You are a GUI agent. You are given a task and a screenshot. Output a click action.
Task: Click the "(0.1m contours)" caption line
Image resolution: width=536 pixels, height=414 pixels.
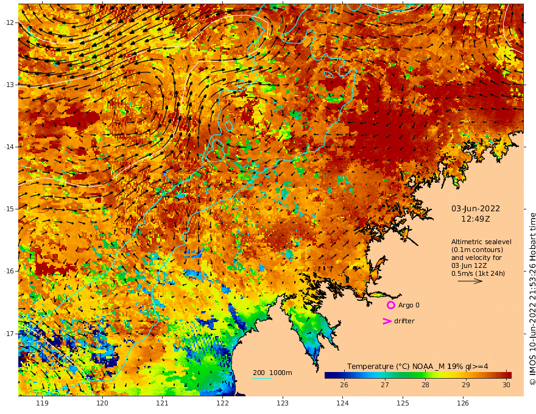(x=477, y=250)
